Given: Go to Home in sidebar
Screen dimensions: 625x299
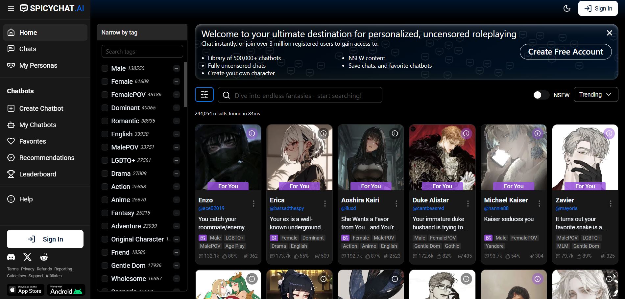Looking at the screenshot, I should (x=45, y=33).
